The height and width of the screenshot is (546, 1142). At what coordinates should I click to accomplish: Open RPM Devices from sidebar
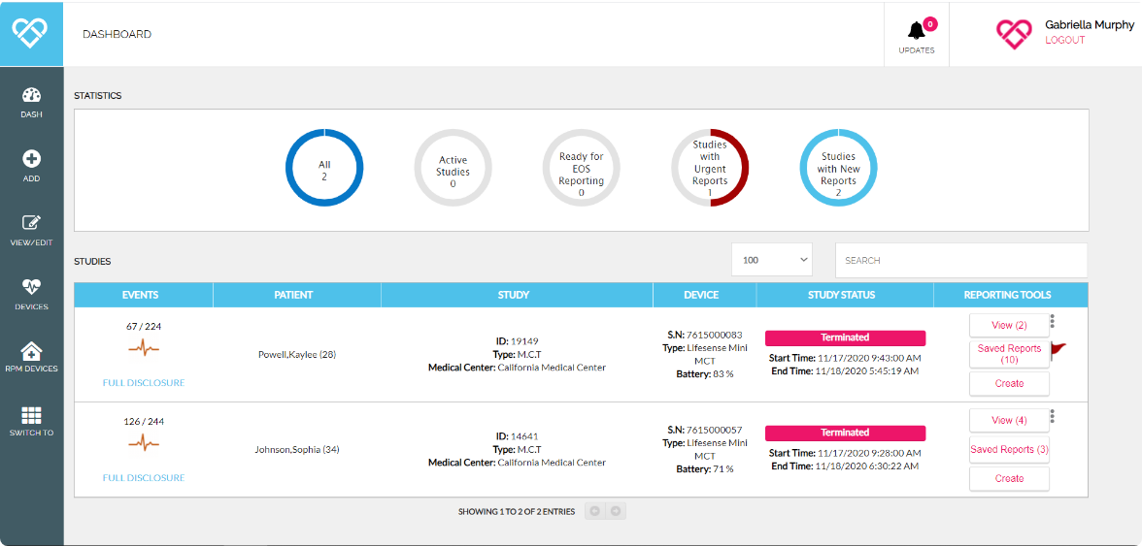pyautogui.click(x=31, y=351)
